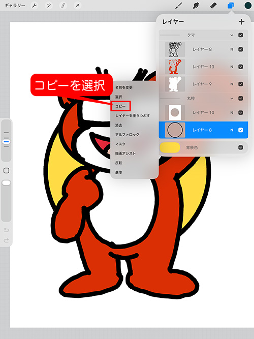The height and width of the screenshot is (339, 254).
Task: Open the active color picker circle
Action: tap(248, 6)
